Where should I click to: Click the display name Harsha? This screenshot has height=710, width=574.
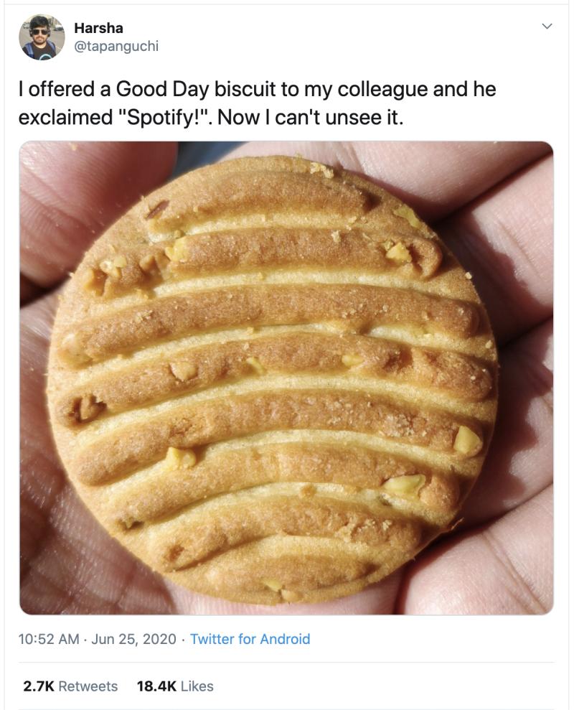(x=98, y=28)
